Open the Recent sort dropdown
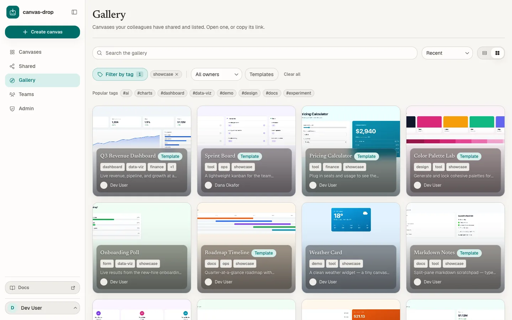 tap(447, 53)
